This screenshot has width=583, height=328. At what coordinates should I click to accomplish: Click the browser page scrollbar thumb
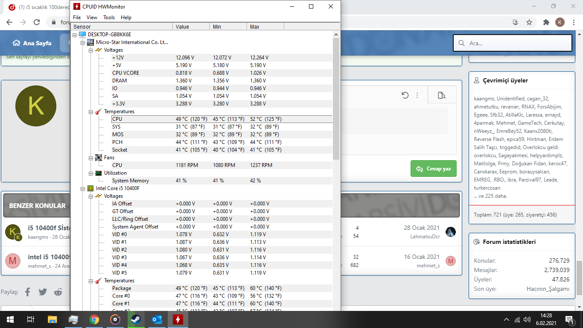pyautogui.click(x=579, y=278)
